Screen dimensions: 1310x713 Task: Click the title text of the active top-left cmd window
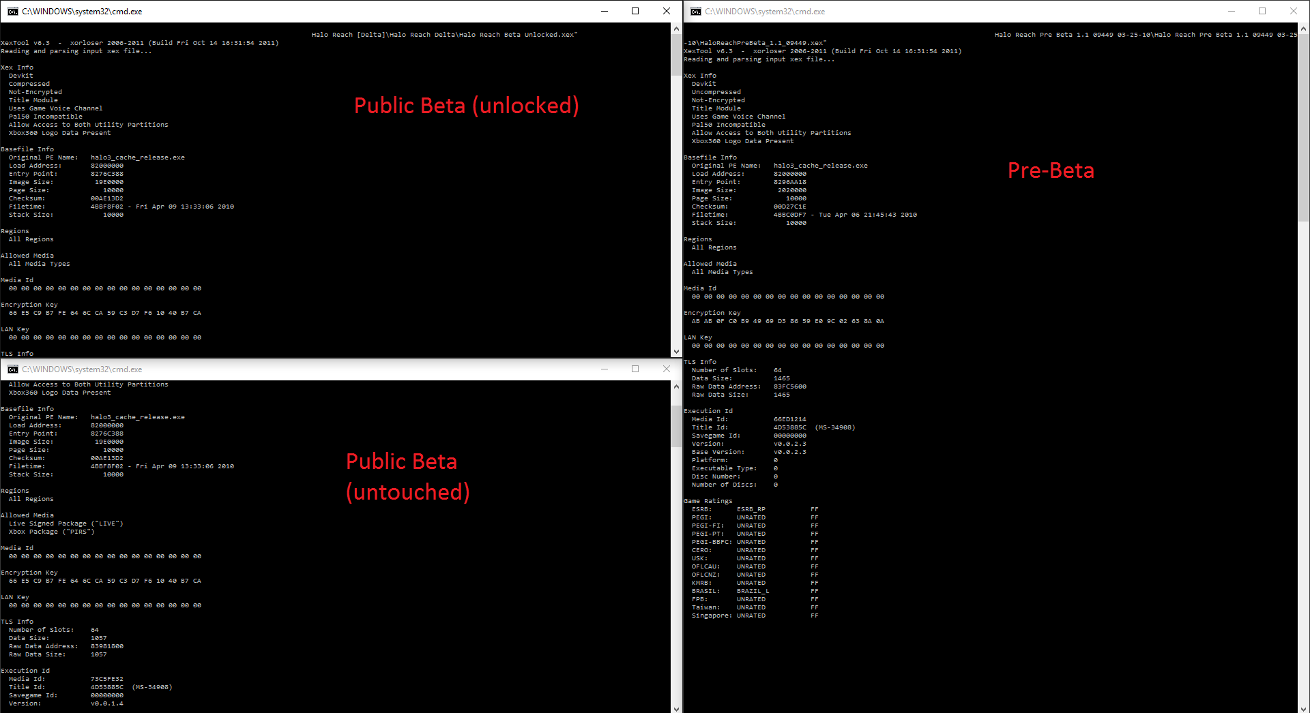[x=82, y=12]
